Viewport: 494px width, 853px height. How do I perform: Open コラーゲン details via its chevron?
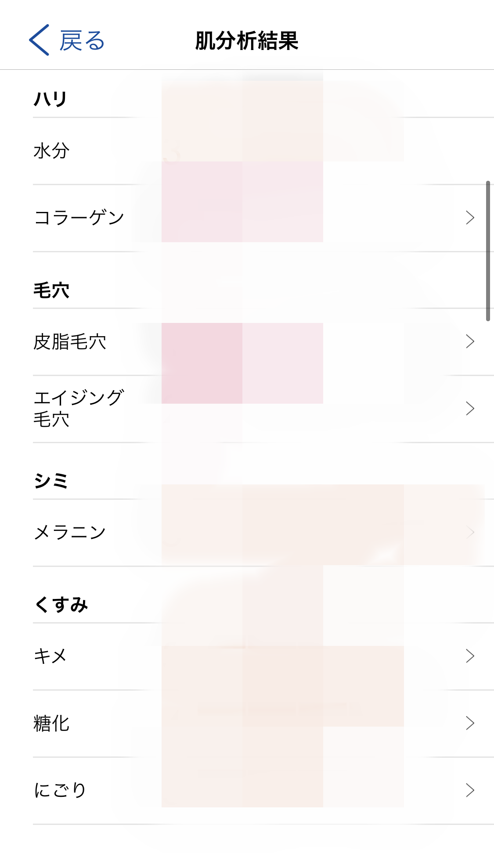point(470,218)
